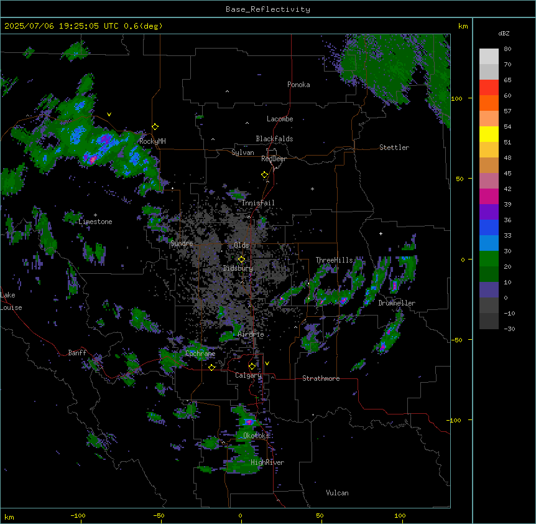Click the Sylvan label on the map
This screenshot has height=524, width=536.
coord(243,152)
